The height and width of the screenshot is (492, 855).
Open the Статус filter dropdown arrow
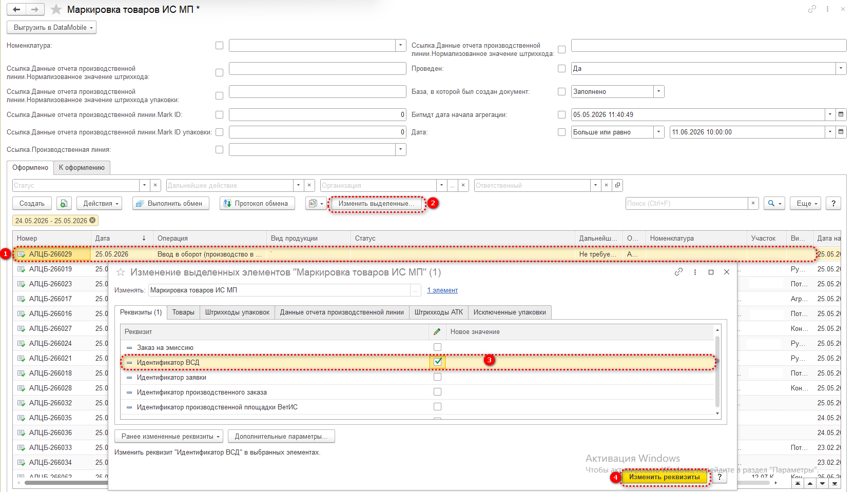pyautogui.click(x=144, y=185)
